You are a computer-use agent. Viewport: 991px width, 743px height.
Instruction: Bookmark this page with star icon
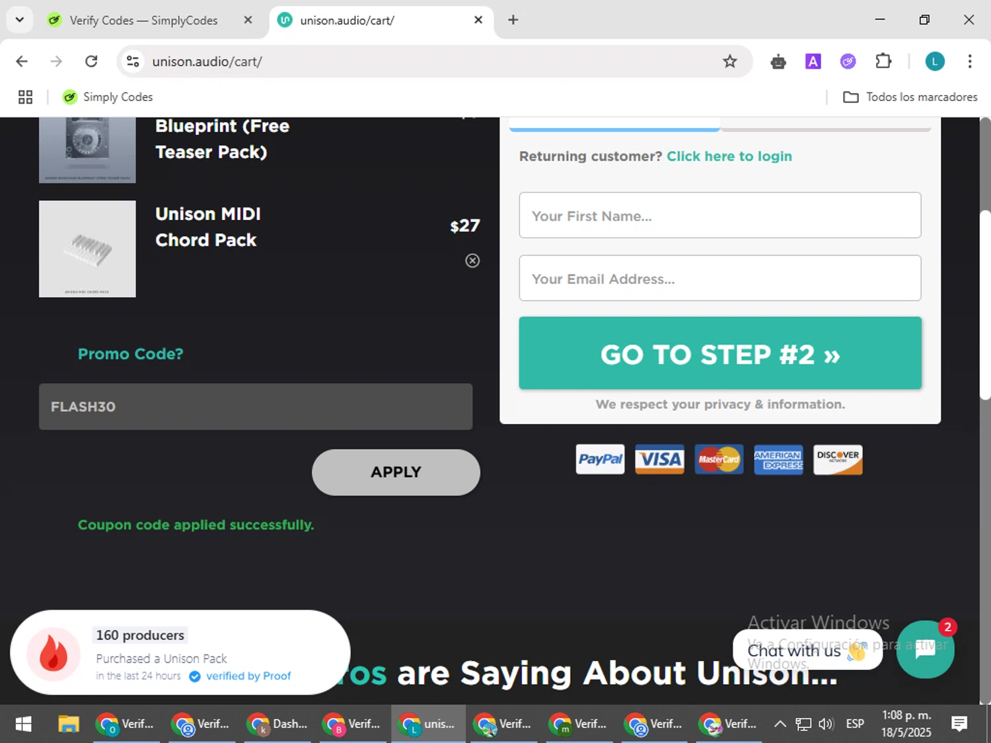point(729,61)
